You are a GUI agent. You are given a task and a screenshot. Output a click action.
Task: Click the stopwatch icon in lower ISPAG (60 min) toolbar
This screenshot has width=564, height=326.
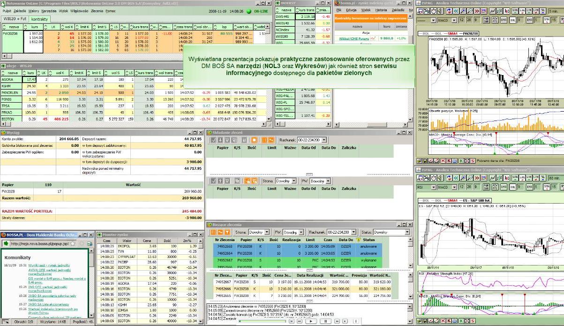coord(434,177)
